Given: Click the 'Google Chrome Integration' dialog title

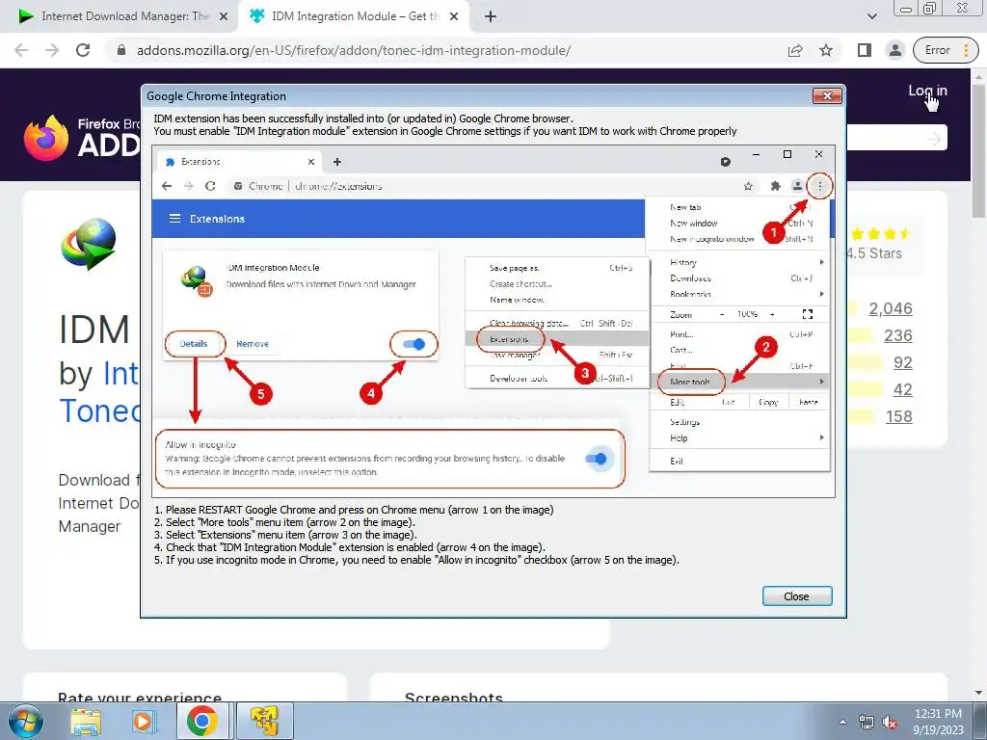Looking at the screenshot, I should click(x=216, y=96).
